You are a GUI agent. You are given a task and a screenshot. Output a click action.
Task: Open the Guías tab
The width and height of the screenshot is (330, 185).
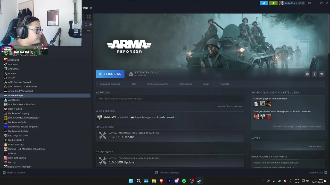pos(206,84)
